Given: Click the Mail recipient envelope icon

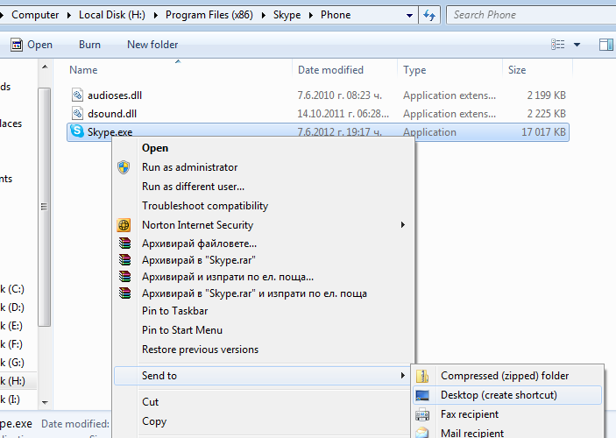Looking at the screenshot, I should pyautogui.click(x=422, y=433).
